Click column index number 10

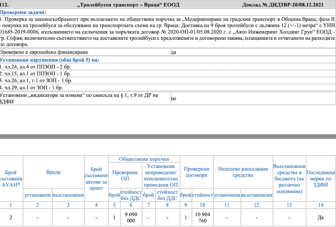pos(202,205)
